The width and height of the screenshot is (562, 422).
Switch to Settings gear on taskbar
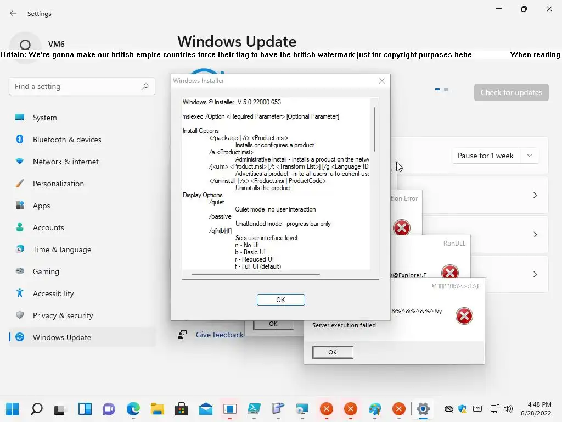[x=423, y=409]
